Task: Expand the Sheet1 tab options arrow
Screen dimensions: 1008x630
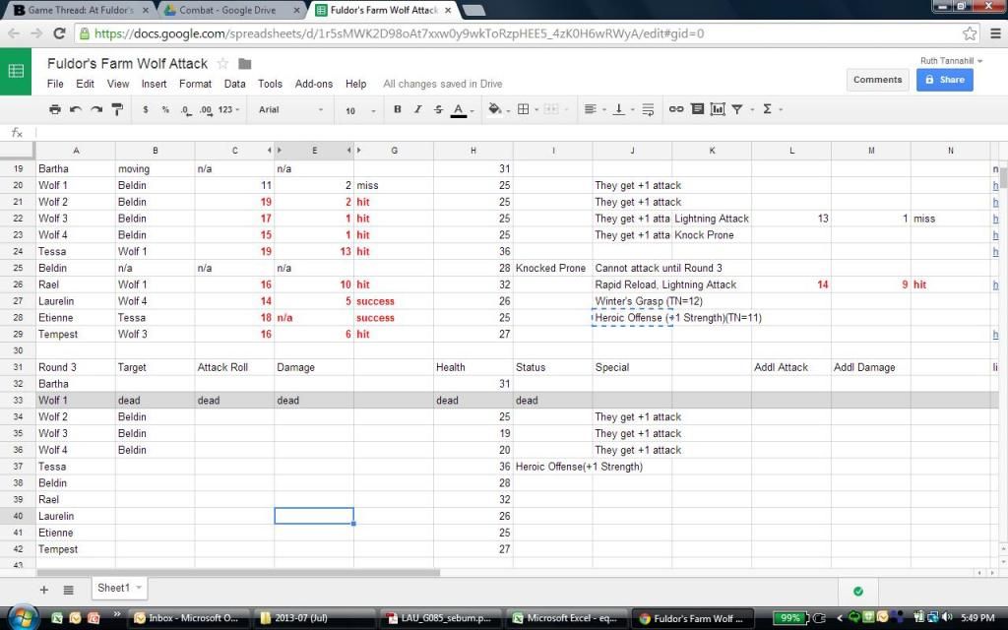Action: [138, 588]
